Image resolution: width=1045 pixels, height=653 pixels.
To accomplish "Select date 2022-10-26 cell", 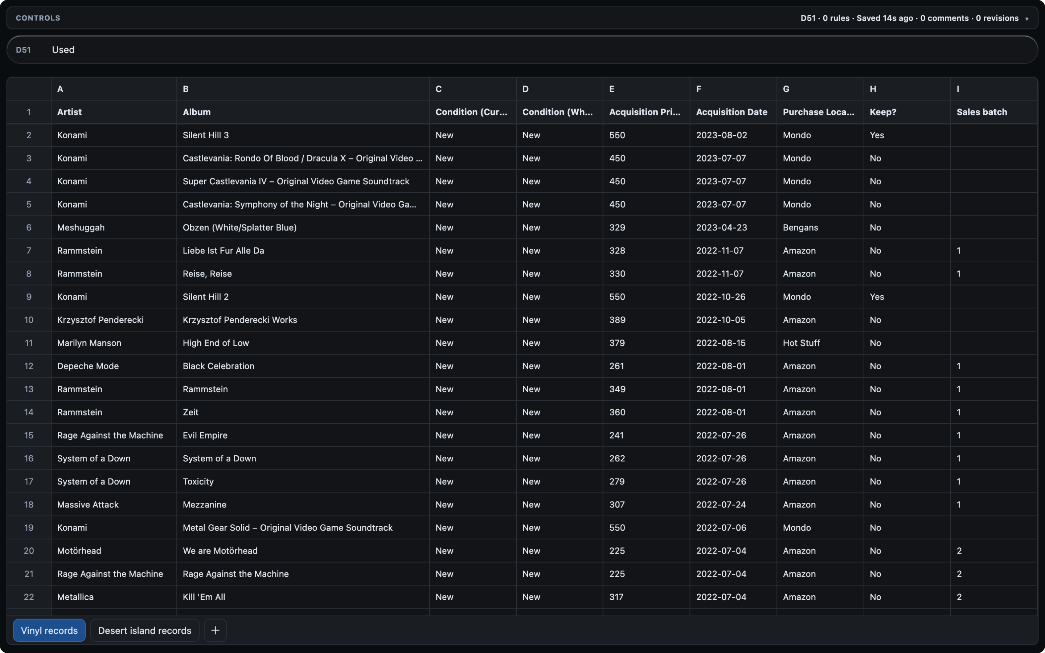I will (x=733, y=297).
